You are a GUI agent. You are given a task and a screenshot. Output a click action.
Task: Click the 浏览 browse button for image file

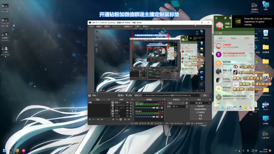205,95
